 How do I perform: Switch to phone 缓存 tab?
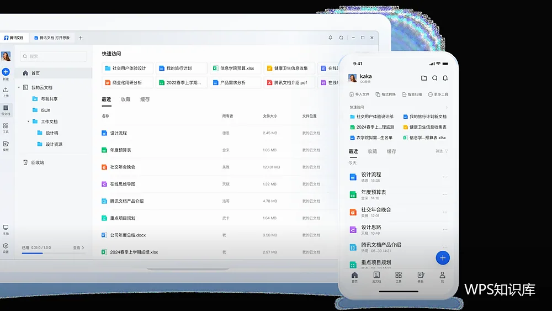(x=391, y=151)
